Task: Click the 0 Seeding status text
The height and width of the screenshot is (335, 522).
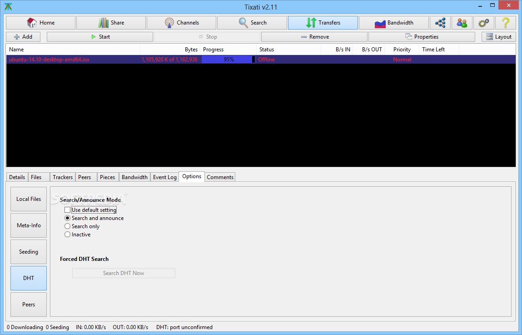Action: [57, 327]
